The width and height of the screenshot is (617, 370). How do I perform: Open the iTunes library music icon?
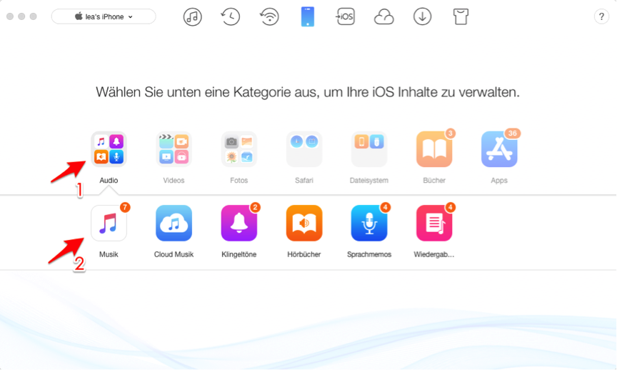[x=192, y=17]
